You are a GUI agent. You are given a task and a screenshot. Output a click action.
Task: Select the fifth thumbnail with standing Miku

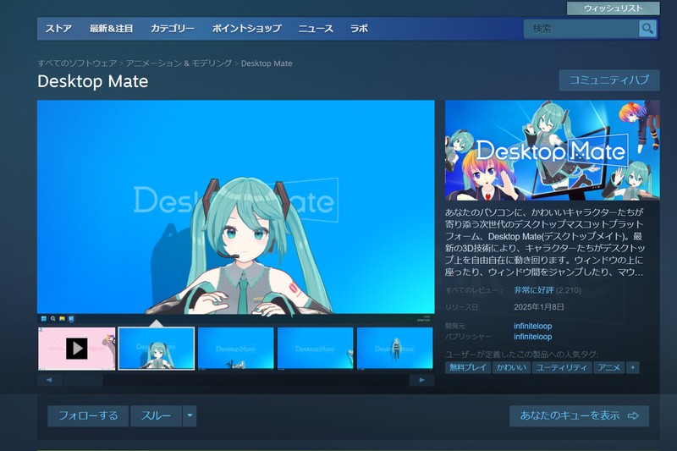(x=394, y=349)
